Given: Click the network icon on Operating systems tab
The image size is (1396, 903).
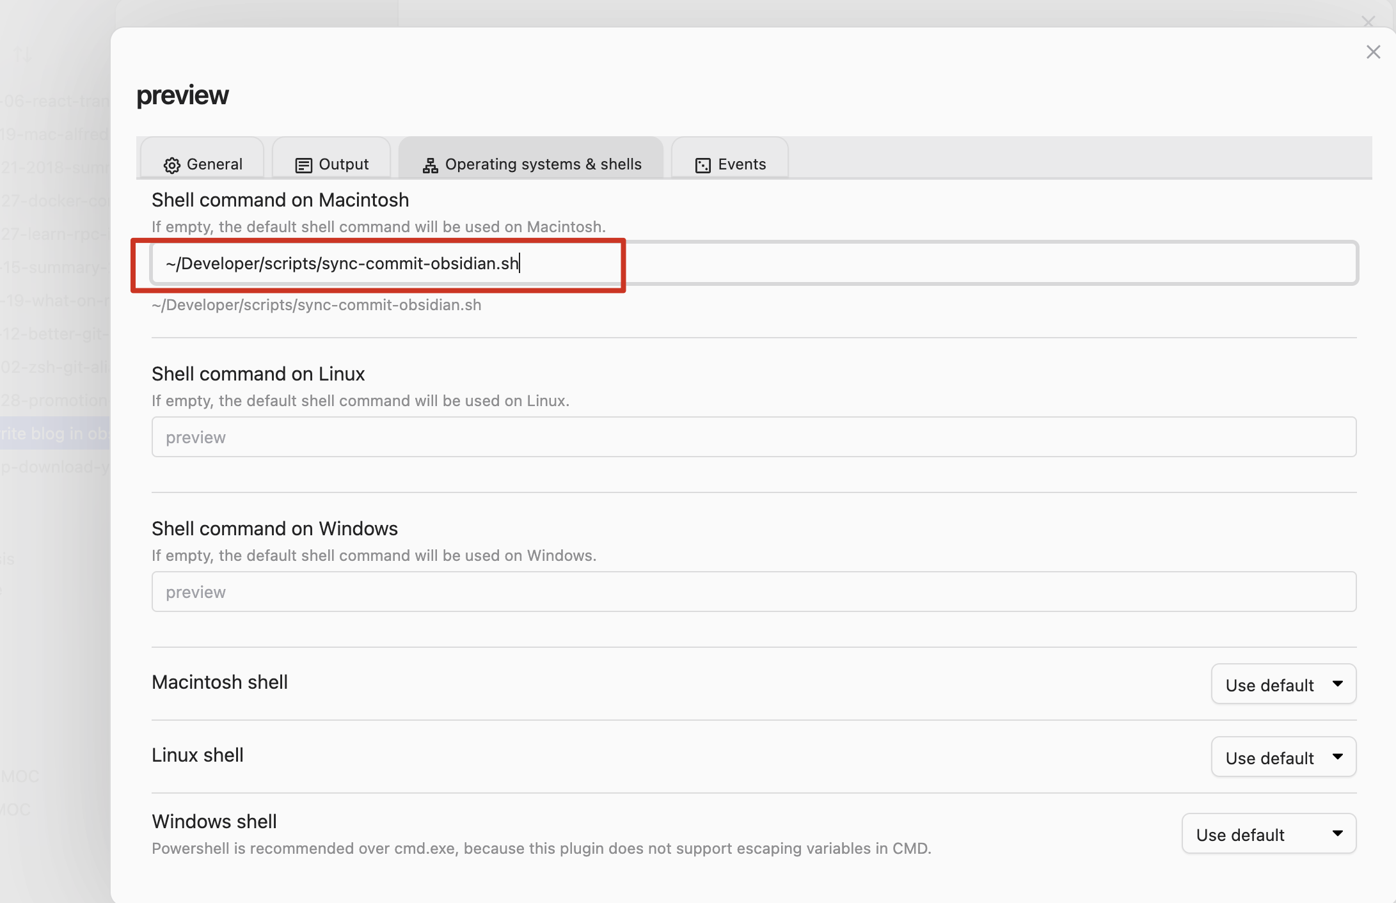Looking at the screenshot, I should [x=430, y=165].
